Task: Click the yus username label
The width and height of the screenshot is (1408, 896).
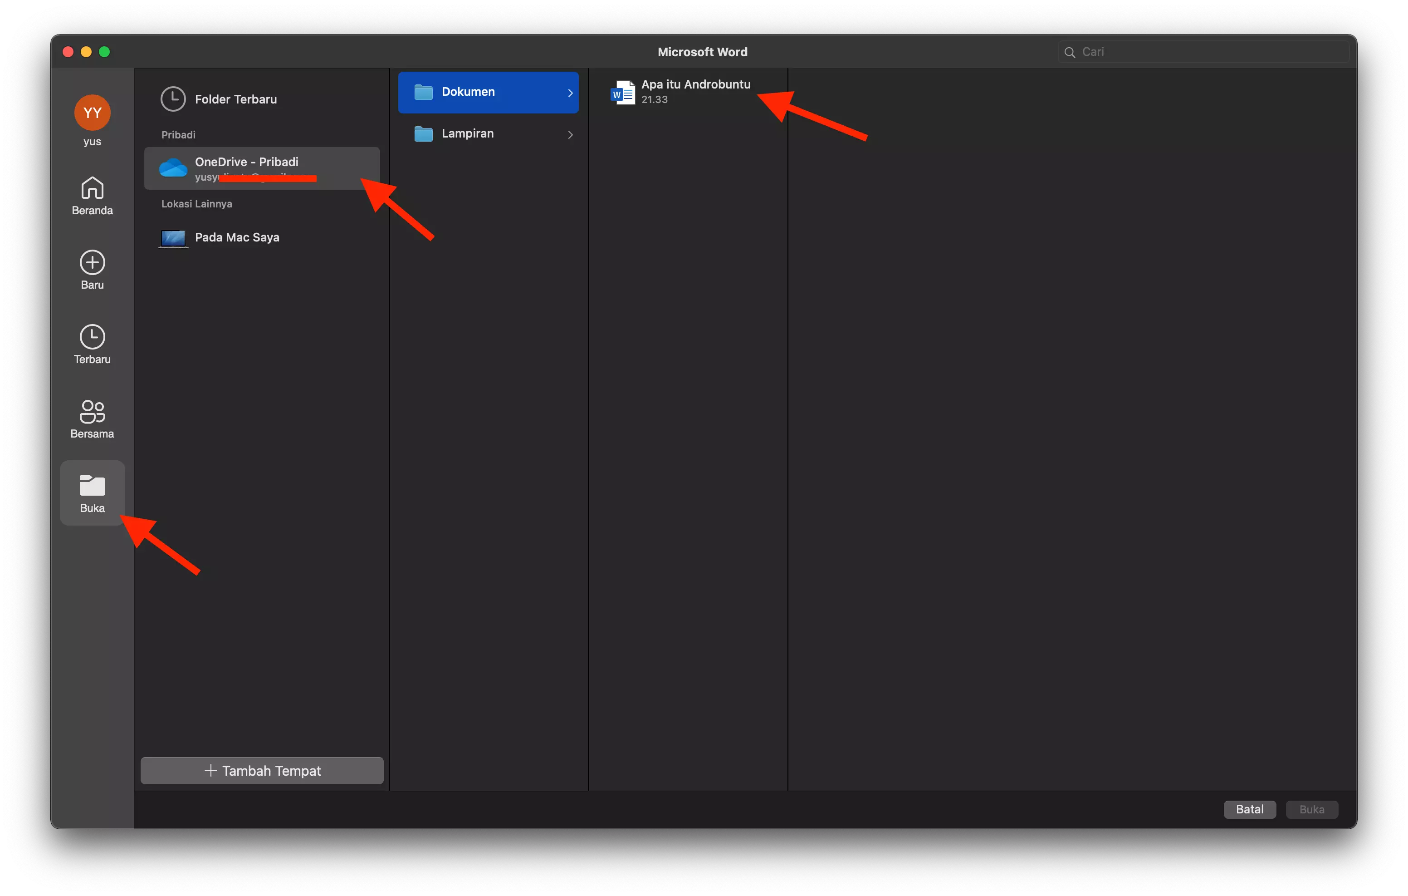Action: [x=93, y=142]
